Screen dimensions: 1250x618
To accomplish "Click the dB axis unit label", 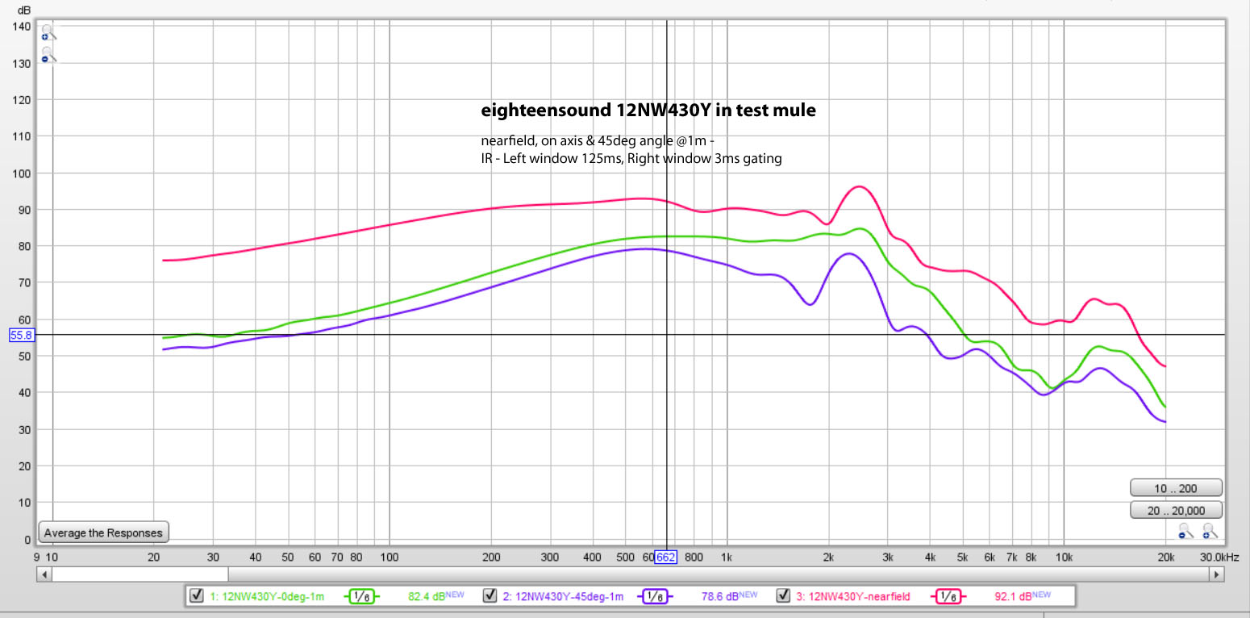I will coord(24,10).
